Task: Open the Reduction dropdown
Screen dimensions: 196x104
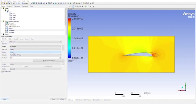Action: [35, 55]
